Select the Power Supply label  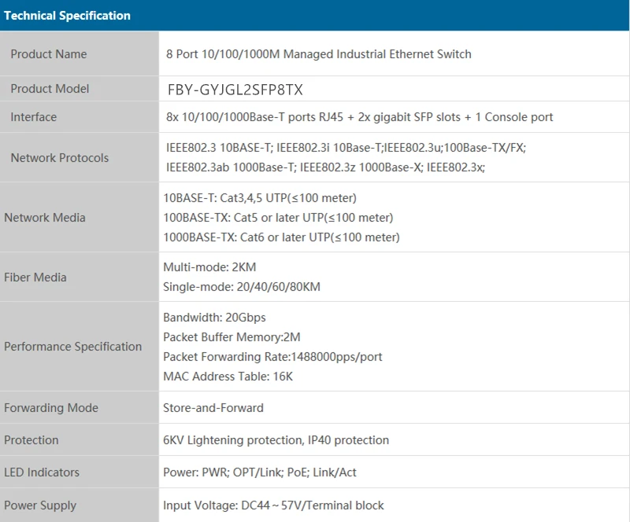tap(40, 505)
